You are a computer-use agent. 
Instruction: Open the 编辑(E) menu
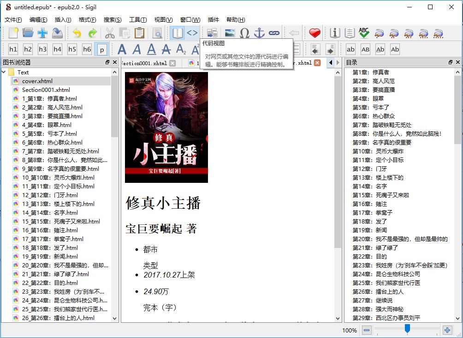pos(38,19)
